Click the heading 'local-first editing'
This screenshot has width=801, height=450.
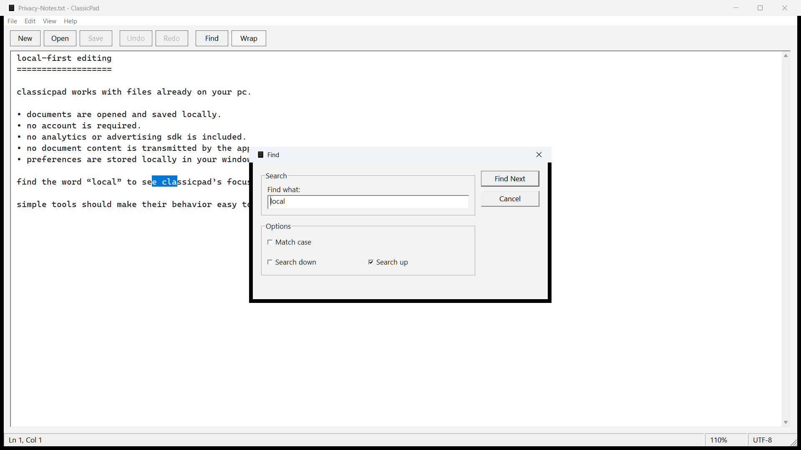tap(64, 58)
